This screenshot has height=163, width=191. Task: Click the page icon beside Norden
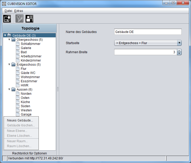18,93
